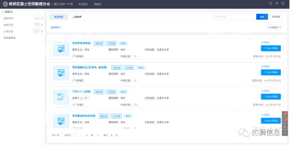Open the items-per-page dropdown

pos(69,135)
